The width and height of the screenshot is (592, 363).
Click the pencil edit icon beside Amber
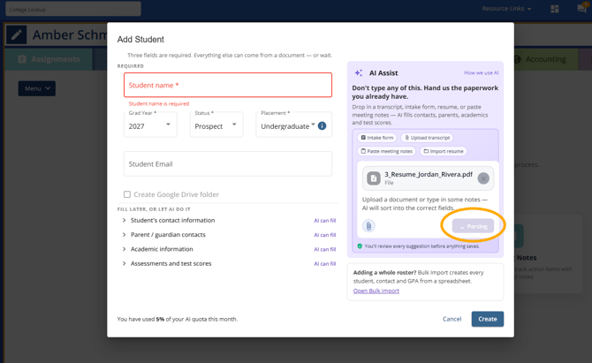pos(16,35)
